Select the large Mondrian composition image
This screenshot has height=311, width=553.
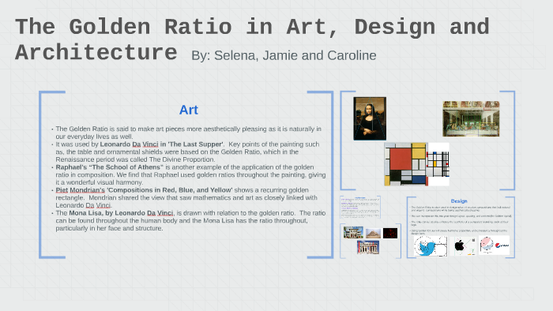(x=405, y=164)
